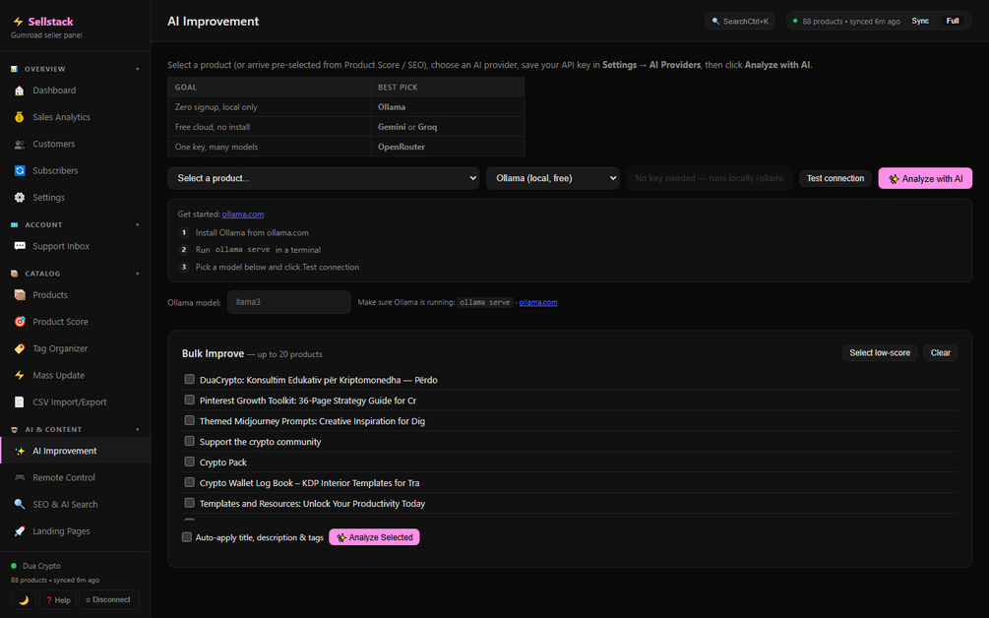Click the SEO & AI Search magnifier icon
Screen dimensions: 989x618
tap(20, 505)
